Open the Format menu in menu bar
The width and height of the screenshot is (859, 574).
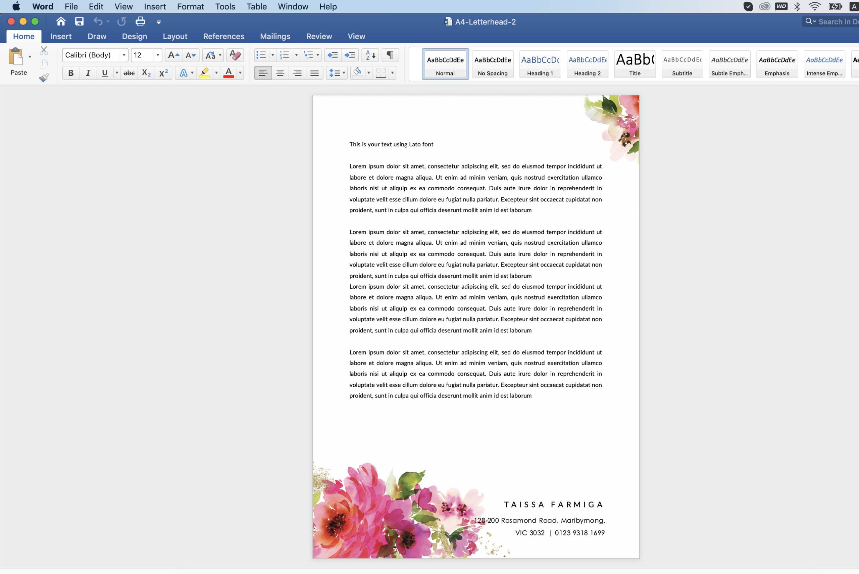point(190,7)
